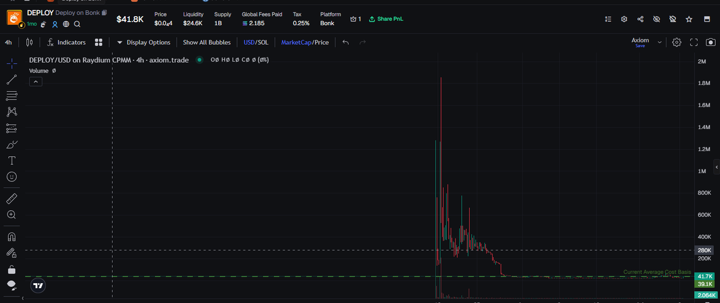
Task: Click Share PnL
Action: [x=386, y=19]
